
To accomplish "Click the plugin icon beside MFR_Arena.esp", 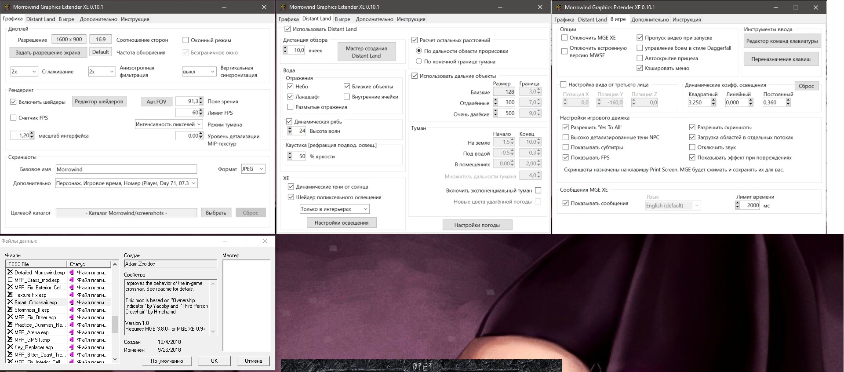I will (72, 332).
